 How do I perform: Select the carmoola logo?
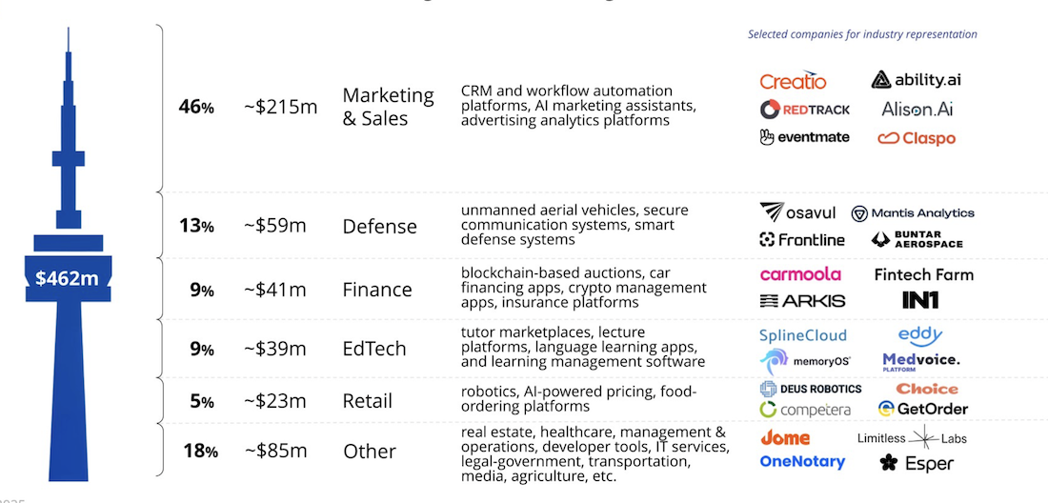click(800, 273)
